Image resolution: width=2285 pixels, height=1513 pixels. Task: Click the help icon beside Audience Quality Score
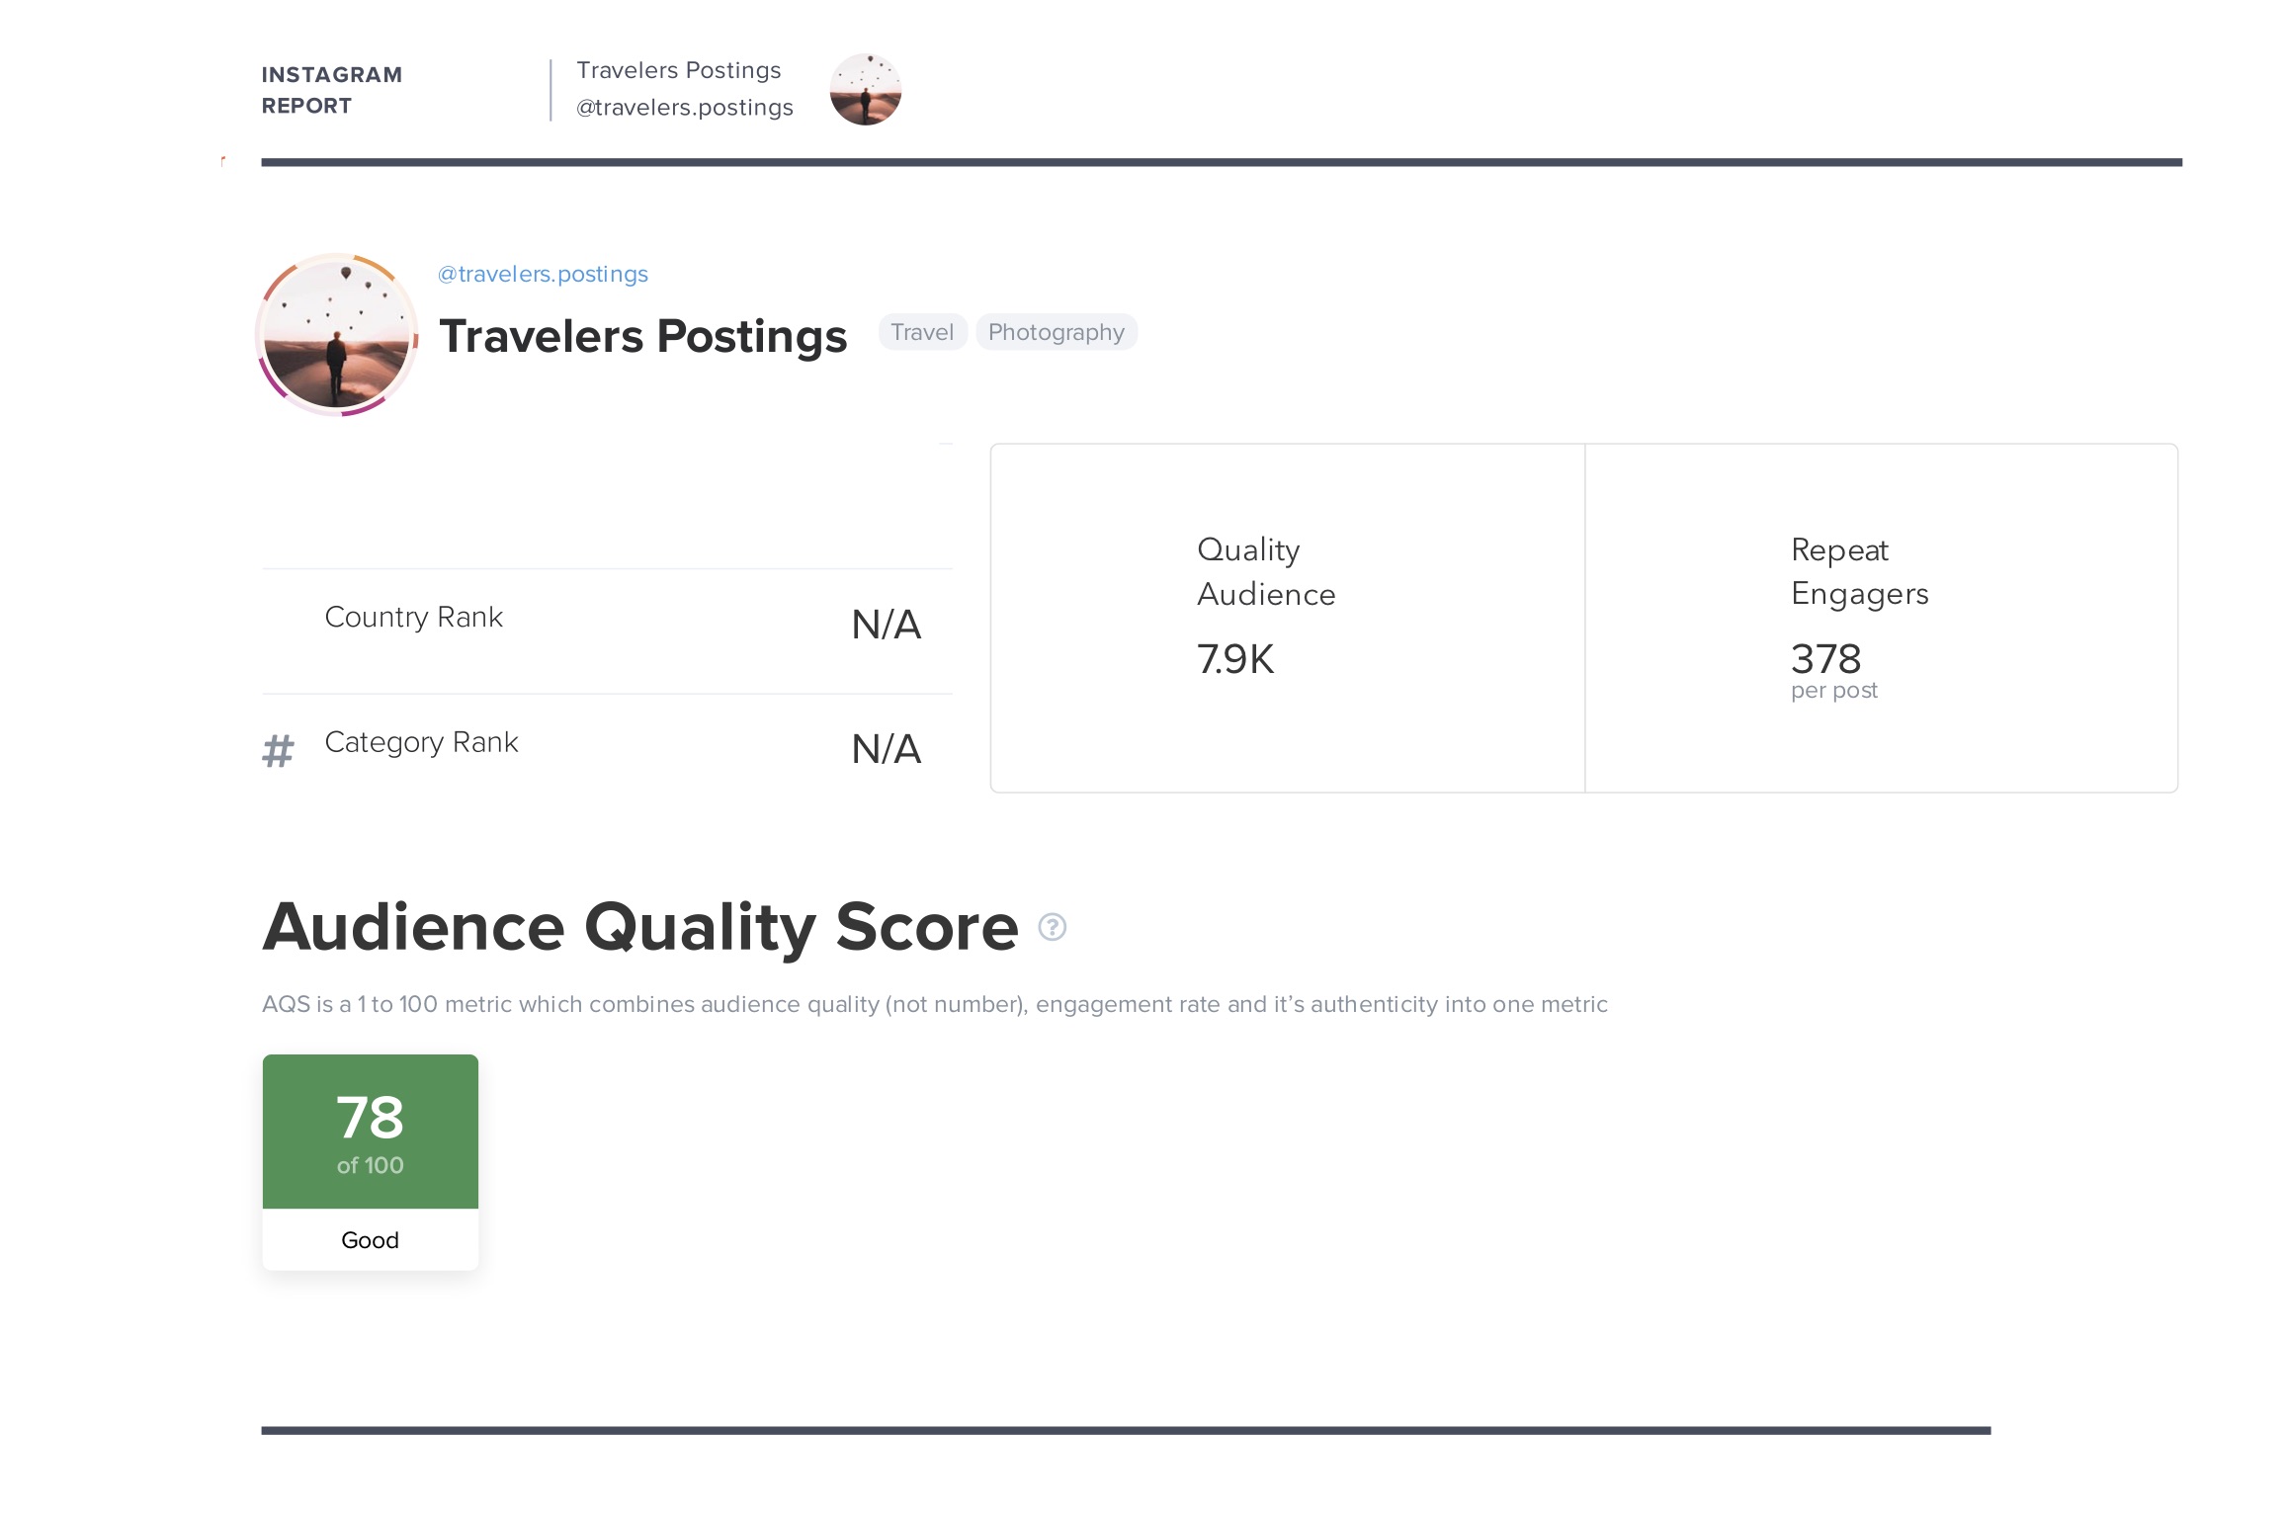tap(1052, 927)
